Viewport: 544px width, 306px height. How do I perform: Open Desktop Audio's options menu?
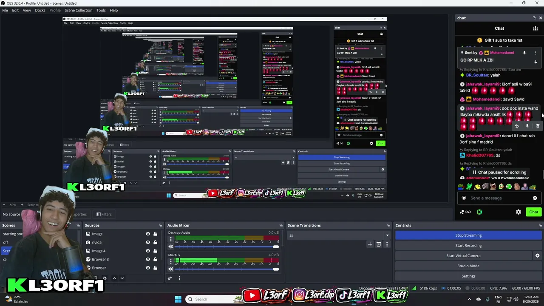pyautogui.click(x=171, y=239)
